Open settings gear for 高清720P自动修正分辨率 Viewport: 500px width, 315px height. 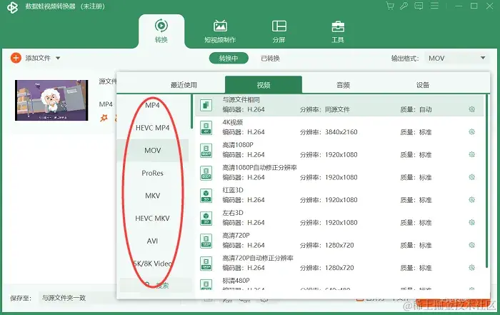(472, 268)
